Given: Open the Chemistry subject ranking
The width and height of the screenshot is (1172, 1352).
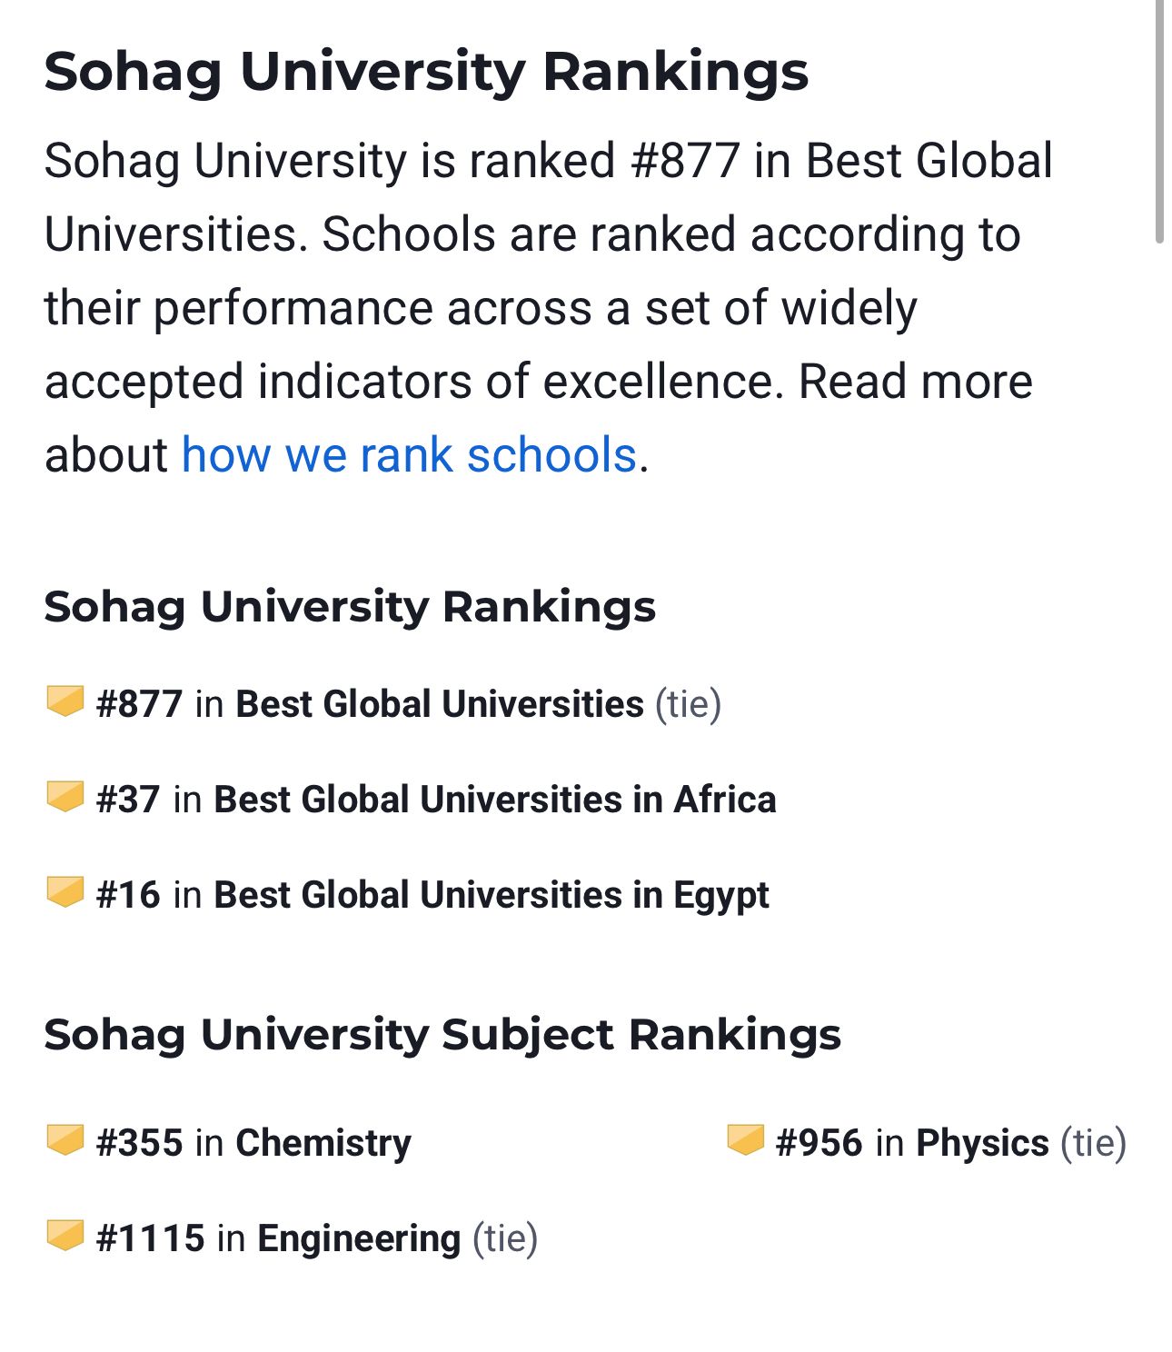Looking at the screenshot, I should pyautogui.click(x=323, y=1143).
